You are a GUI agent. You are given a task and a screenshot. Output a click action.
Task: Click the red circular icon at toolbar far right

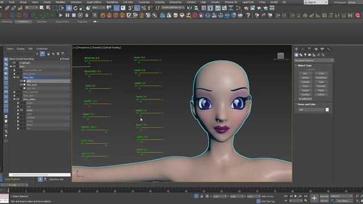coord(358,15)
